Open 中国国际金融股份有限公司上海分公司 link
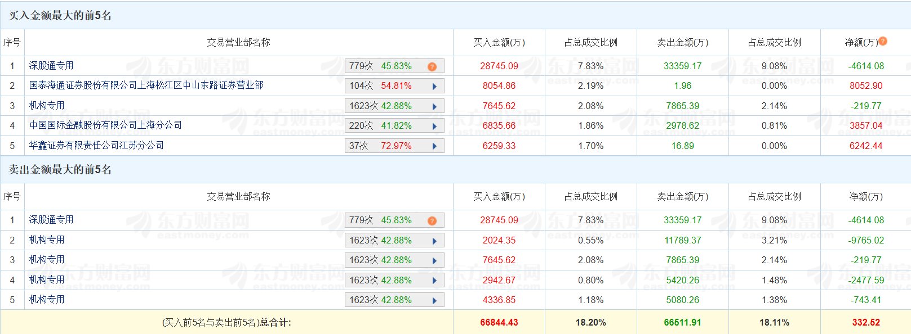The width and height of the screenshot is (911, 334). pyautogui.click(x=105, y=125)
